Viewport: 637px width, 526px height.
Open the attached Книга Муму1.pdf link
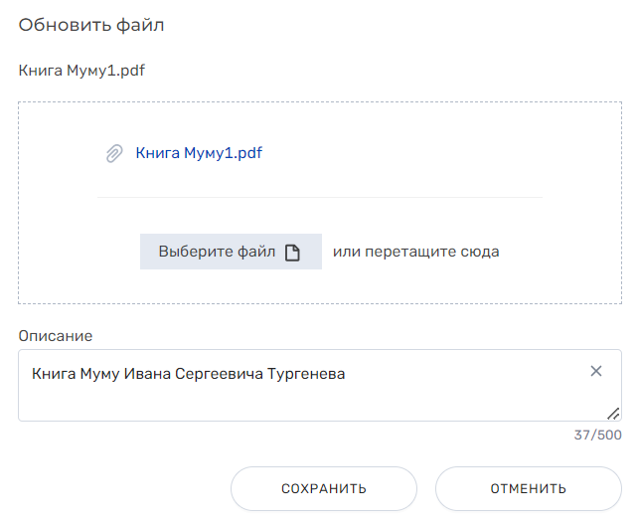click(199, 153)
